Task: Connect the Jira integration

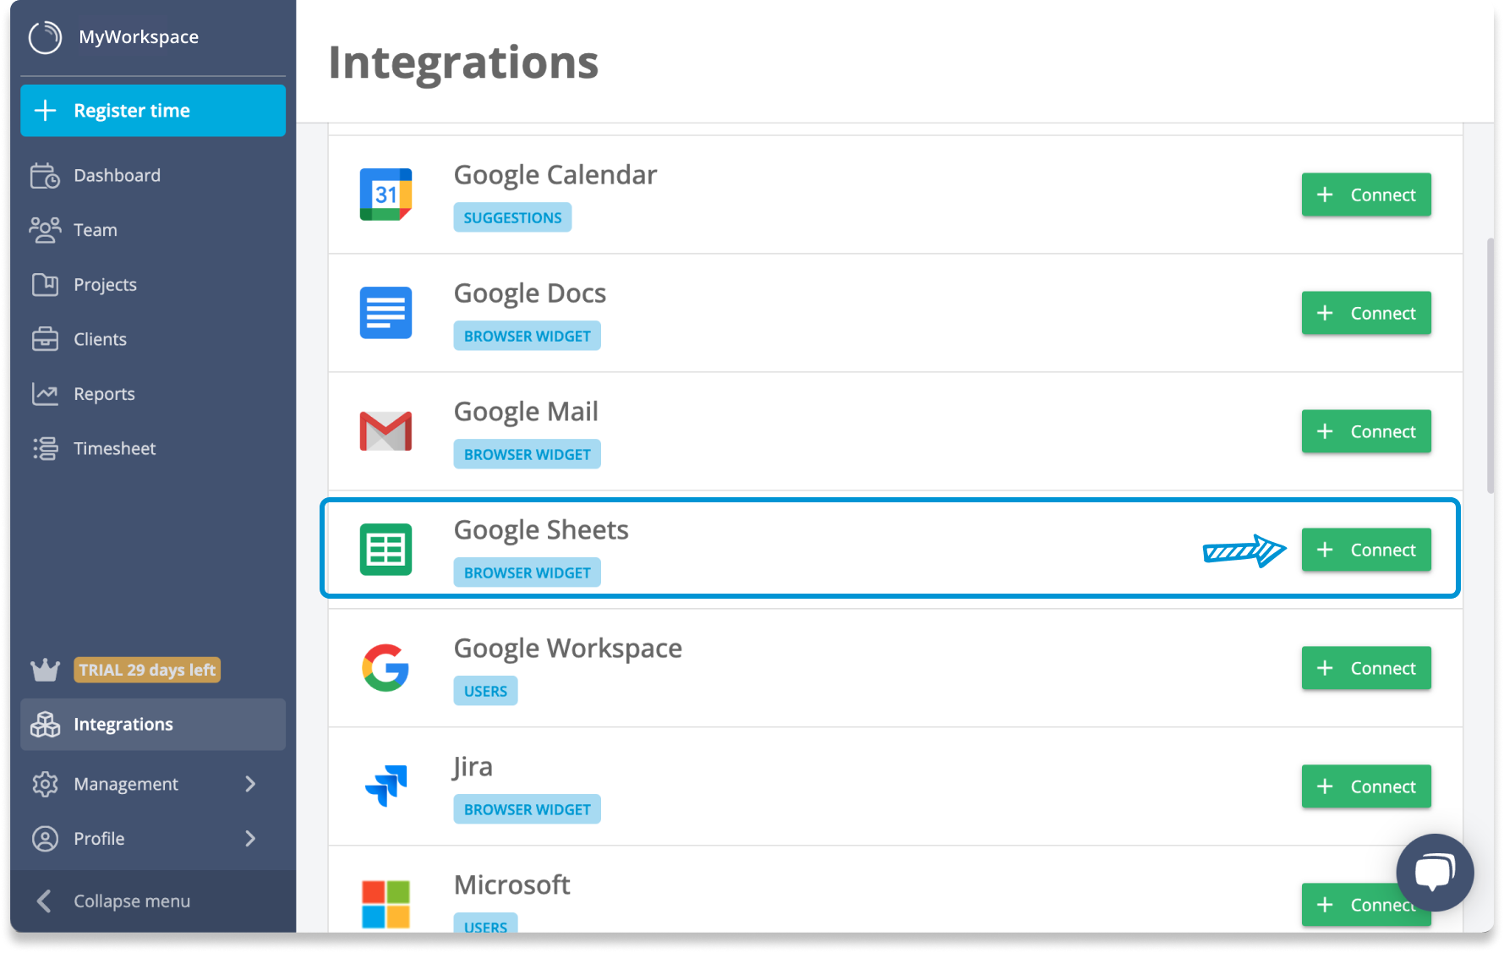Action: pyautogui.click(x=1366, y=786)
